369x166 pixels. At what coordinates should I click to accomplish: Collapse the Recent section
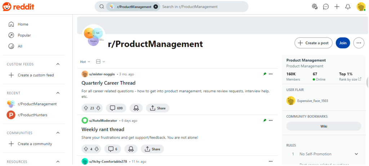[58, 93]
